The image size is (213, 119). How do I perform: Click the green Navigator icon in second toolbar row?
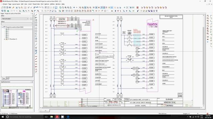(8, 11)
